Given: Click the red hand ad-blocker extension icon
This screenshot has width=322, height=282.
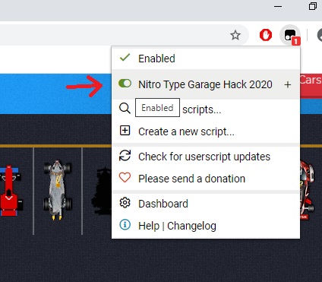Looking at the screenshot, I should tap(266, 35).
